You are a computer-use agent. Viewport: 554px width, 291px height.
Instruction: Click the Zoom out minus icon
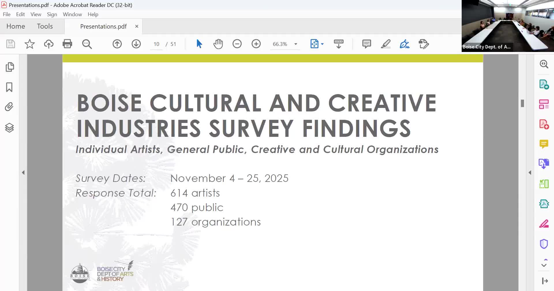pyautogui.click(x=237, y=44)
